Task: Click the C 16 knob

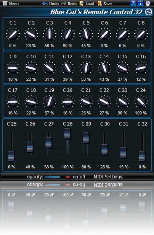Action: point(141,68)
